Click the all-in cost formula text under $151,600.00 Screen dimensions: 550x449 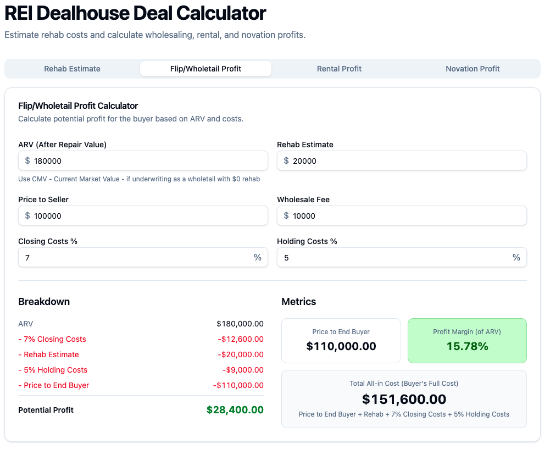pos(404,414)
